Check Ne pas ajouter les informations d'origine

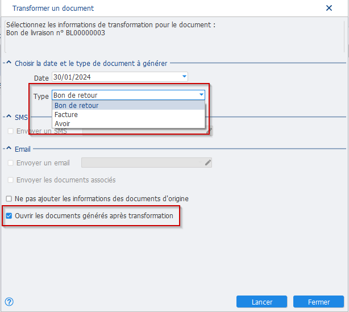point(9,198)
